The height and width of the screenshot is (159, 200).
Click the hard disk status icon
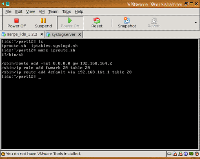coord(169,154)
